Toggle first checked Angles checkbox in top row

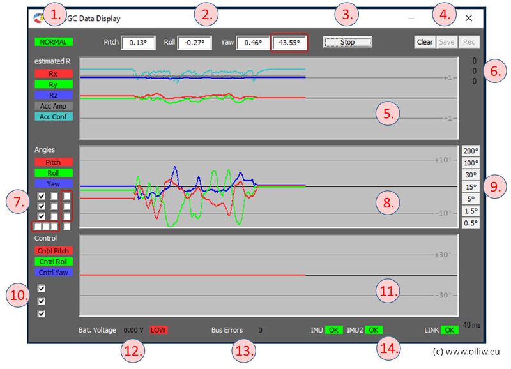click(42, 196)
